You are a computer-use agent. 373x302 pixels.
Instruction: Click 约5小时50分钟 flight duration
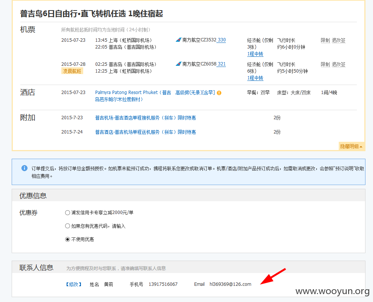point(292,71)
